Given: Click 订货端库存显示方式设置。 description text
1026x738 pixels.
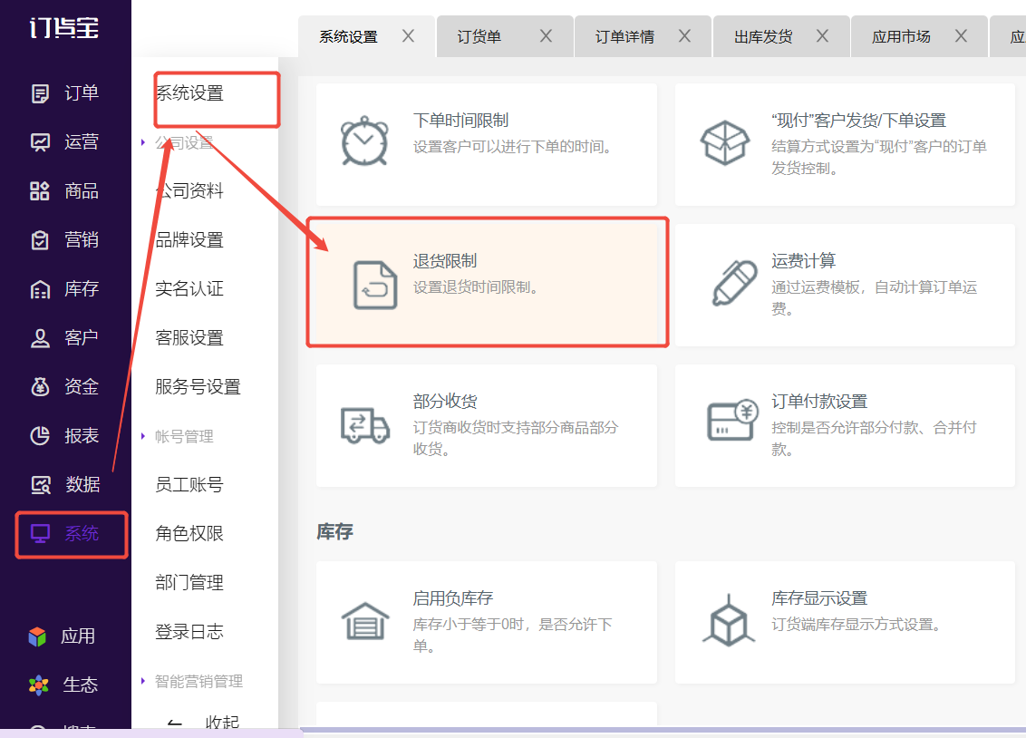Looking at the screenshot, I should (x=858, y=624).
